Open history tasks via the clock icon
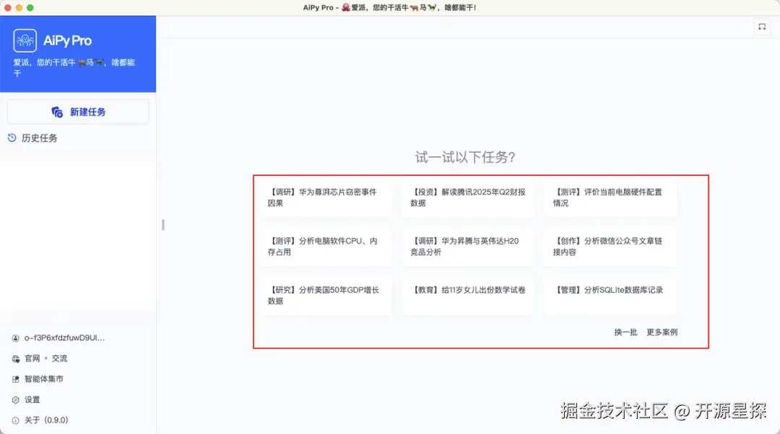The width and height of the screenshot is (780, 434). tap(13, 138)
